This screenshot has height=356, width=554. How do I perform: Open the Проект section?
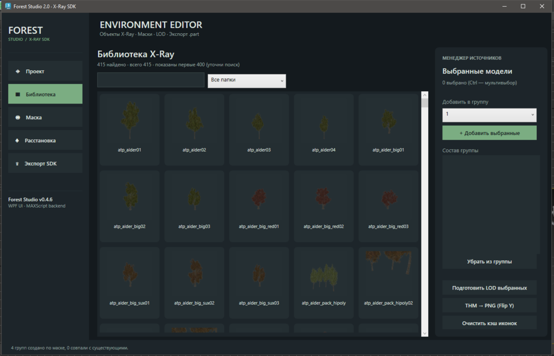click(x=45, y=71)
